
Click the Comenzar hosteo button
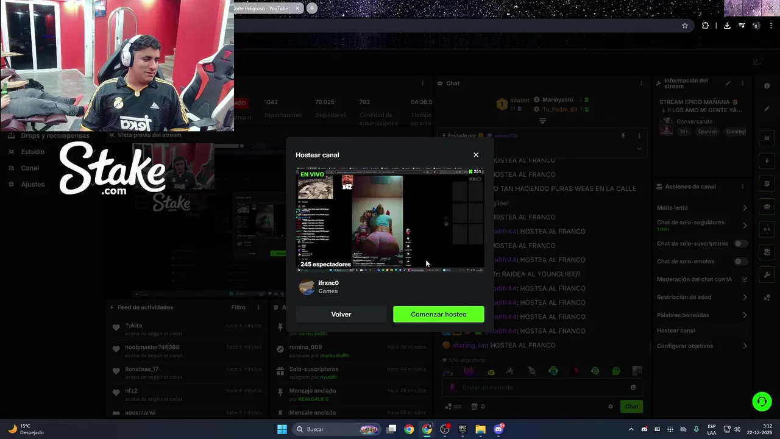pyautogui.click(x=439, y=314)
